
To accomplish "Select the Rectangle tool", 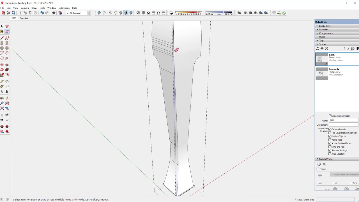I will point(2,43).
